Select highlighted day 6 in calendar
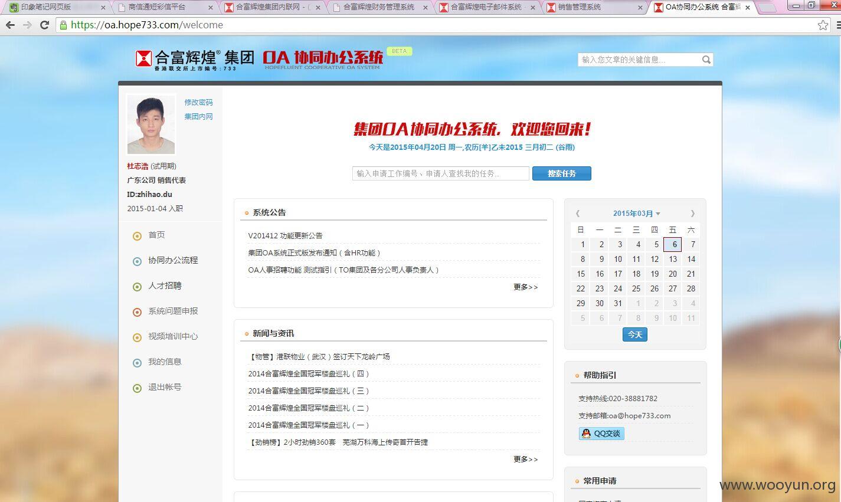 tap(673, 244)
